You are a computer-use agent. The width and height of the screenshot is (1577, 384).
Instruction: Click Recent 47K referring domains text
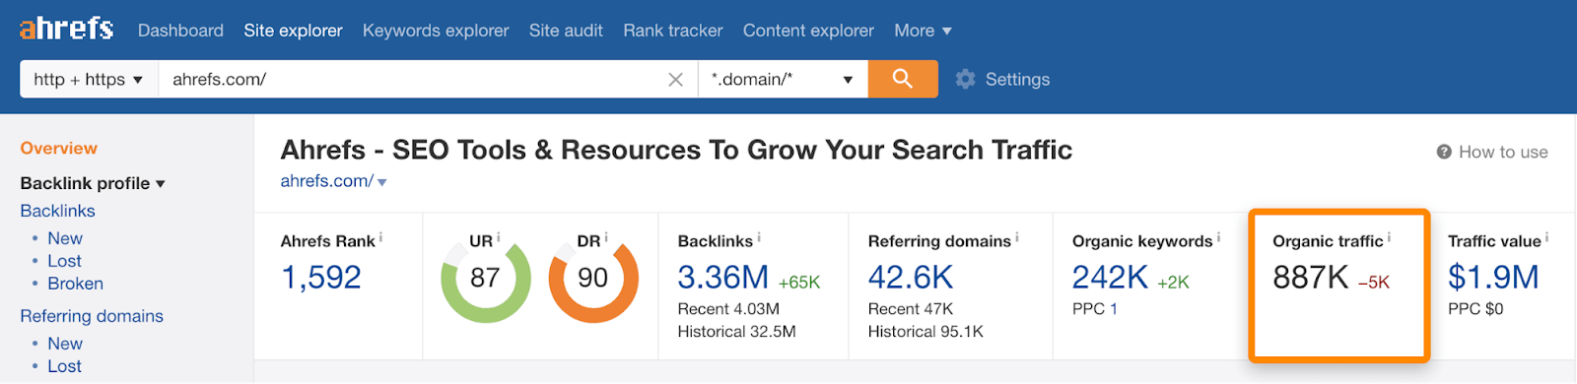(911, 309)
